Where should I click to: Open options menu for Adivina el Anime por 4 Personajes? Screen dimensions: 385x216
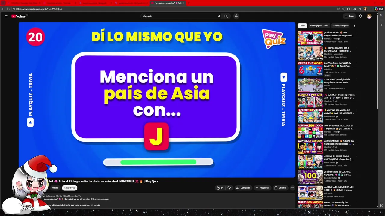[357, 48]
